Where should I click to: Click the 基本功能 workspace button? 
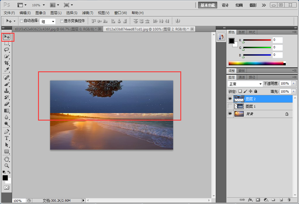(x=208, y=5)
